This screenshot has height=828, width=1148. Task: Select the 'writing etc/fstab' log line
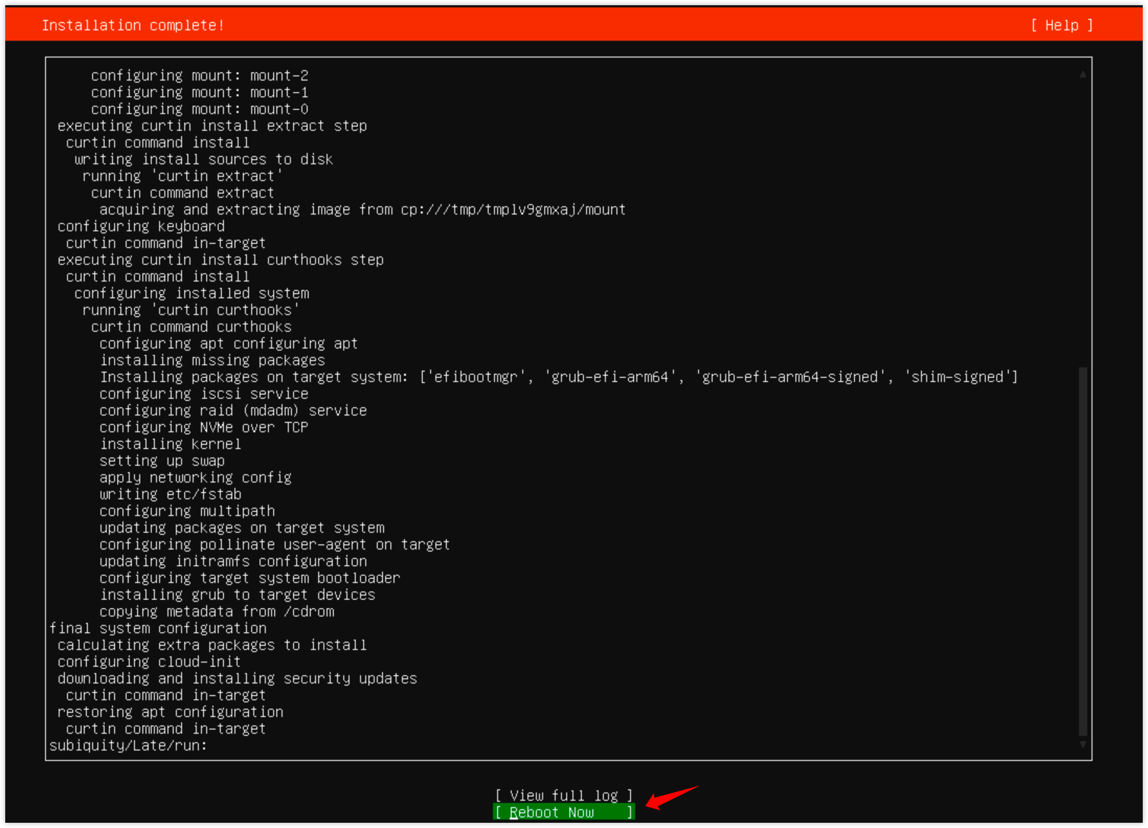click(x=171, y=494)
